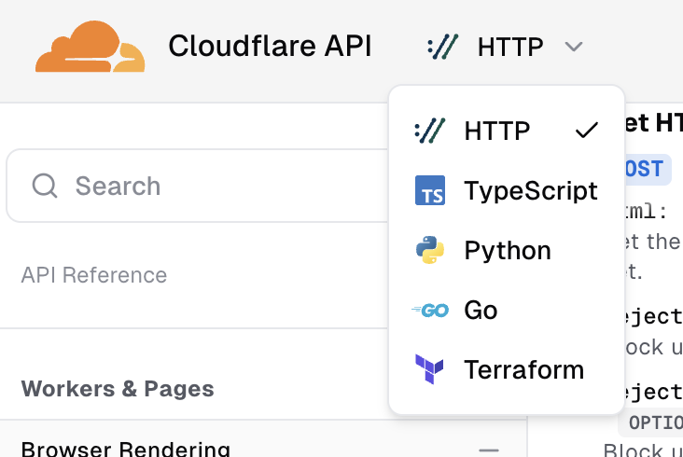Choose Python in the language menu
683x457 pixels.
pyautogui.click(x=508, y=251)
